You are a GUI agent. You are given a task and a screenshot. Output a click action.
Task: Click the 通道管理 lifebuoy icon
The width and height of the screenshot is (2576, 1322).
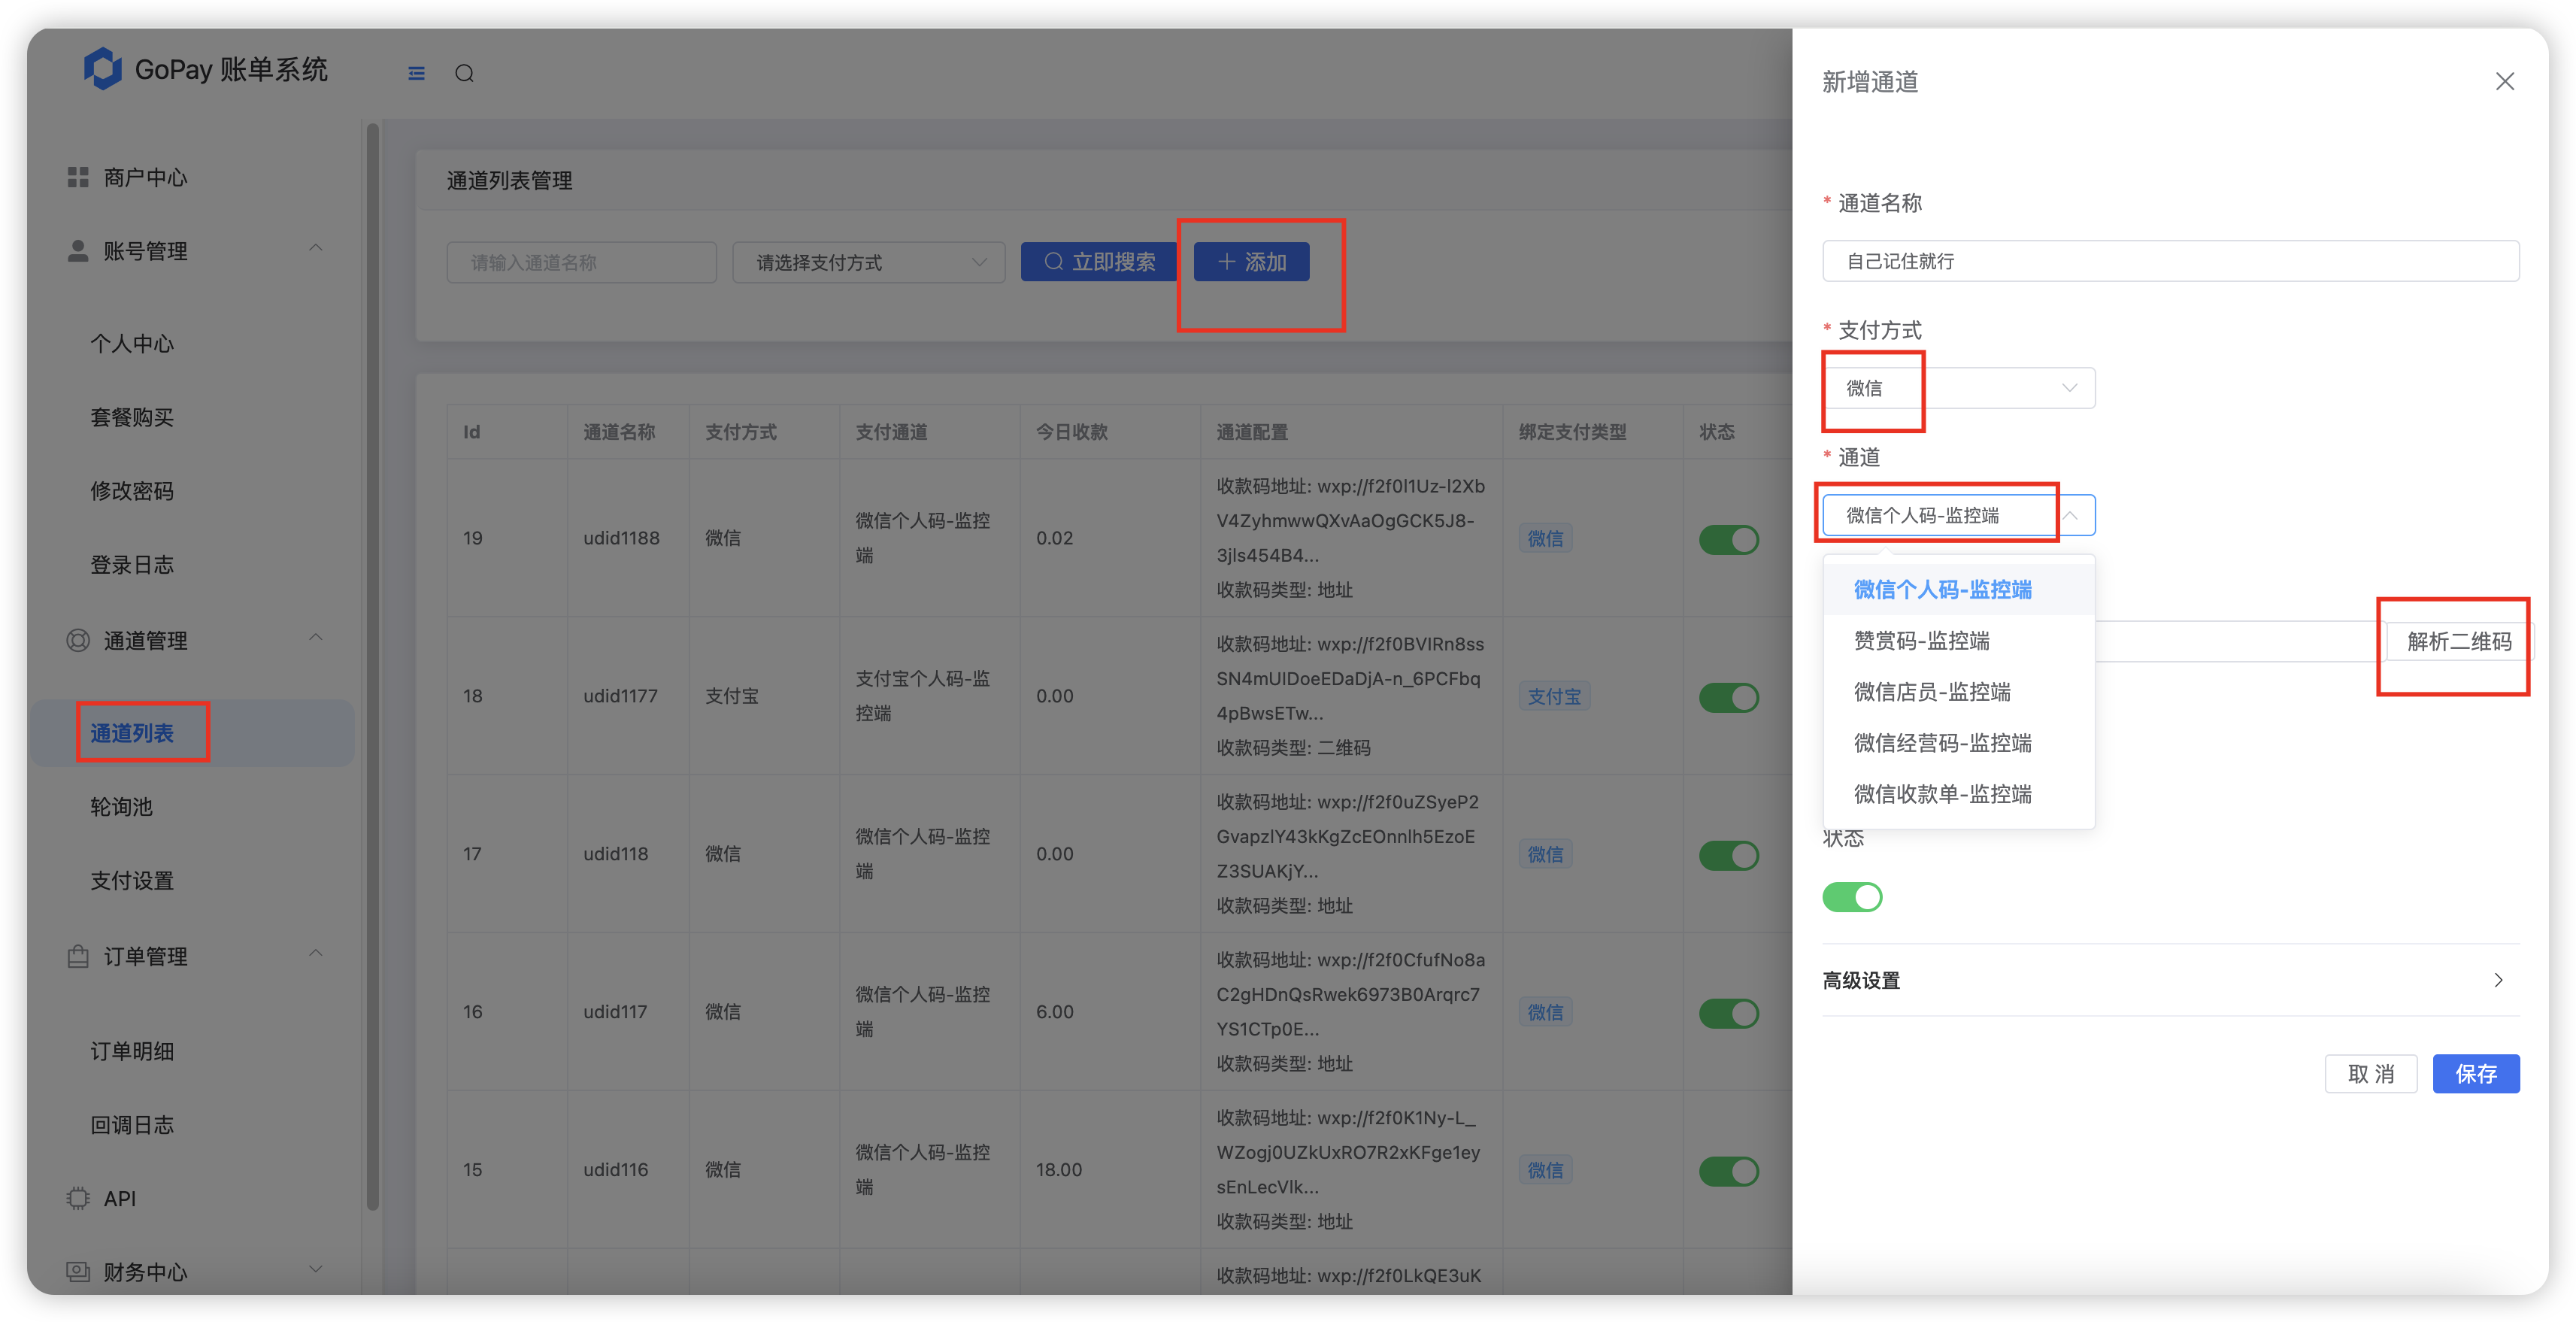pos(77,640)
